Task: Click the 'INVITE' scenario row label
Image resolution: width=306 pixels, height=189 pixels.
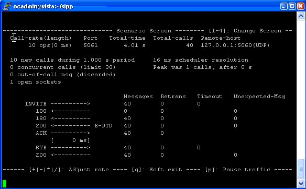Action: tap(36, 104)
